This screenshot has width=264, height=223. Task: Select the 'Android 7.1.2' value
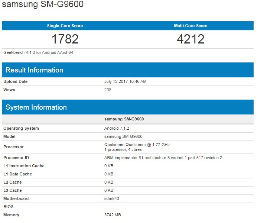point(117,128)
